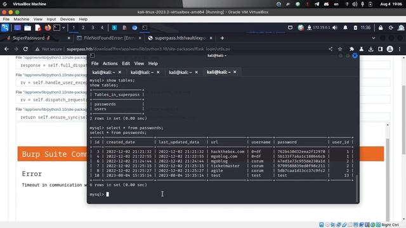Reload the browser page
The image size is (406, 228).
[x=25, y=49]
